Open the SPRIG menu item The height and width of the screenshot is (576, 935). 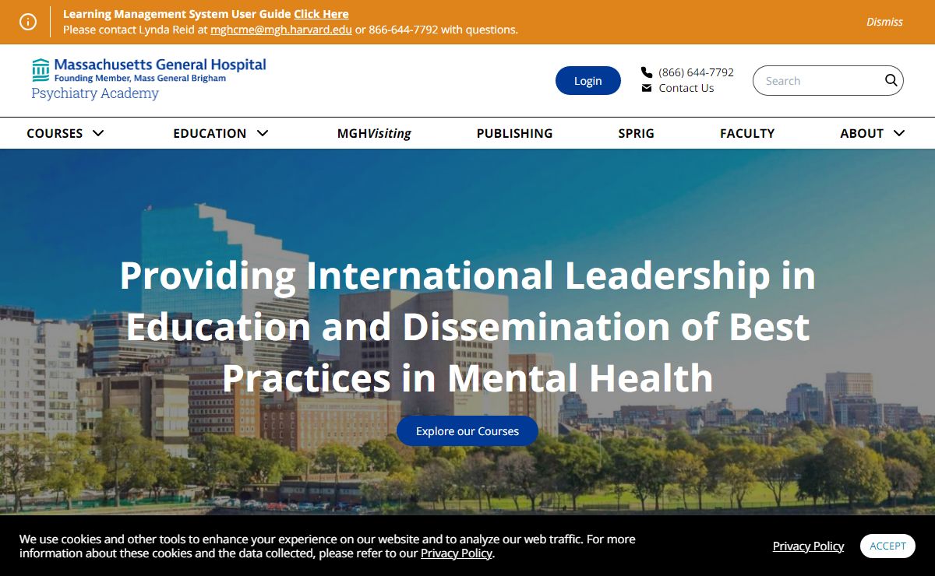click(637, 133)
